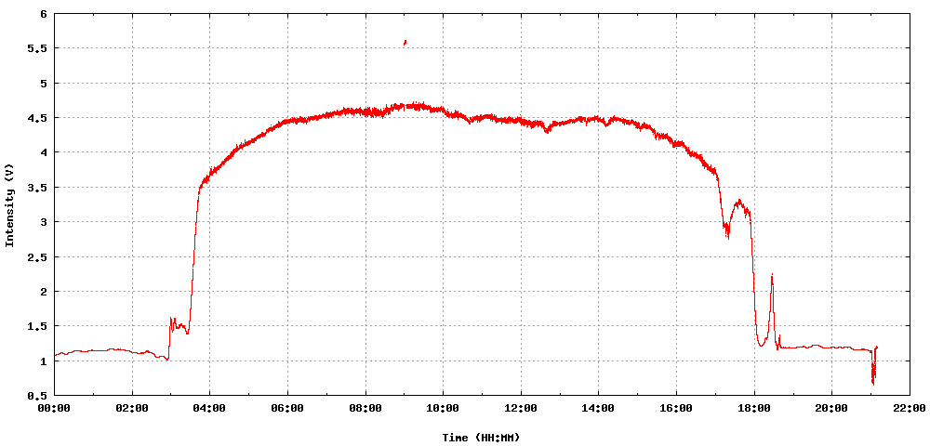
Task: Click the 10:00 time tick label
Action: click(443, 408)
